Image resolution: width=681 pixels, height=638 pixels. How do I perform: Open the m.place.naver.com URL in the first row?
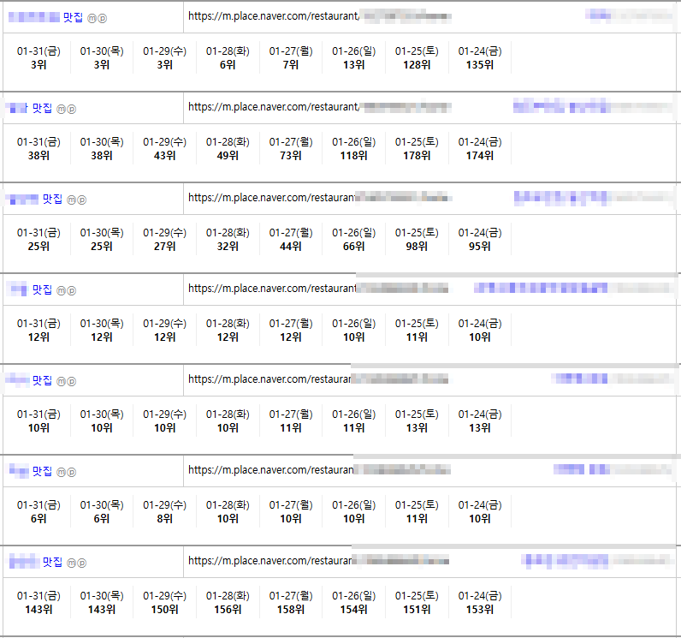(x=274, y=16)
